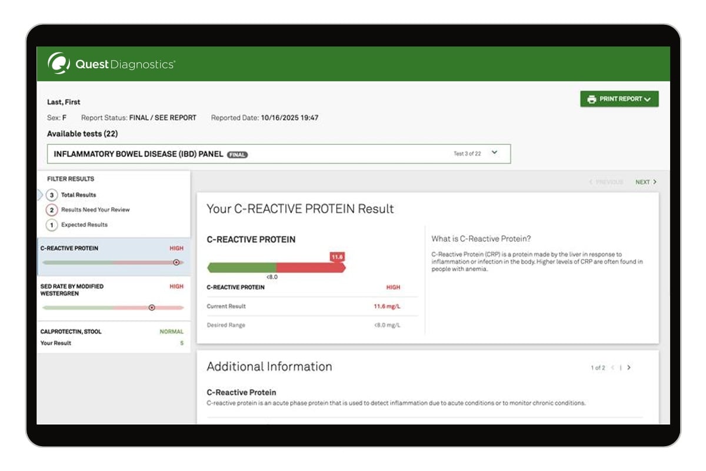
Task: Click the printer icon in Print Report
Action: click(591, 99)
